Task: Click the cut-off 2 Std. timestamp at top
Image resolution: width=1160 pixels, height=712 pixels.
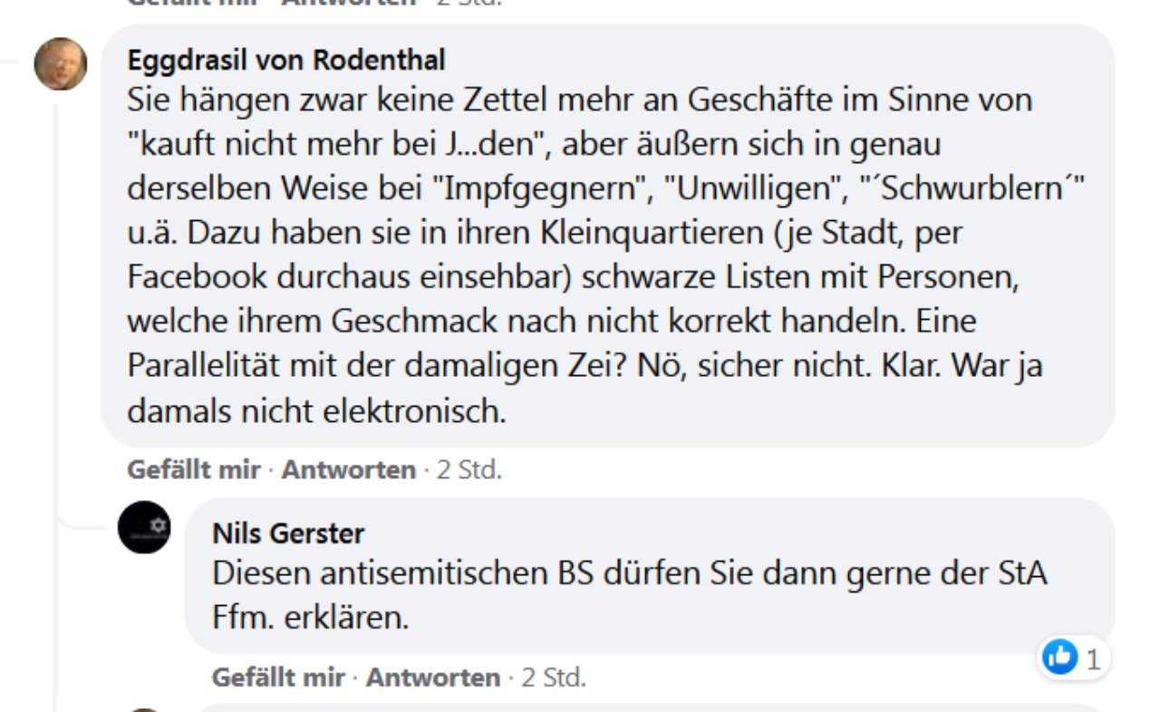Action: click(469, 3)
